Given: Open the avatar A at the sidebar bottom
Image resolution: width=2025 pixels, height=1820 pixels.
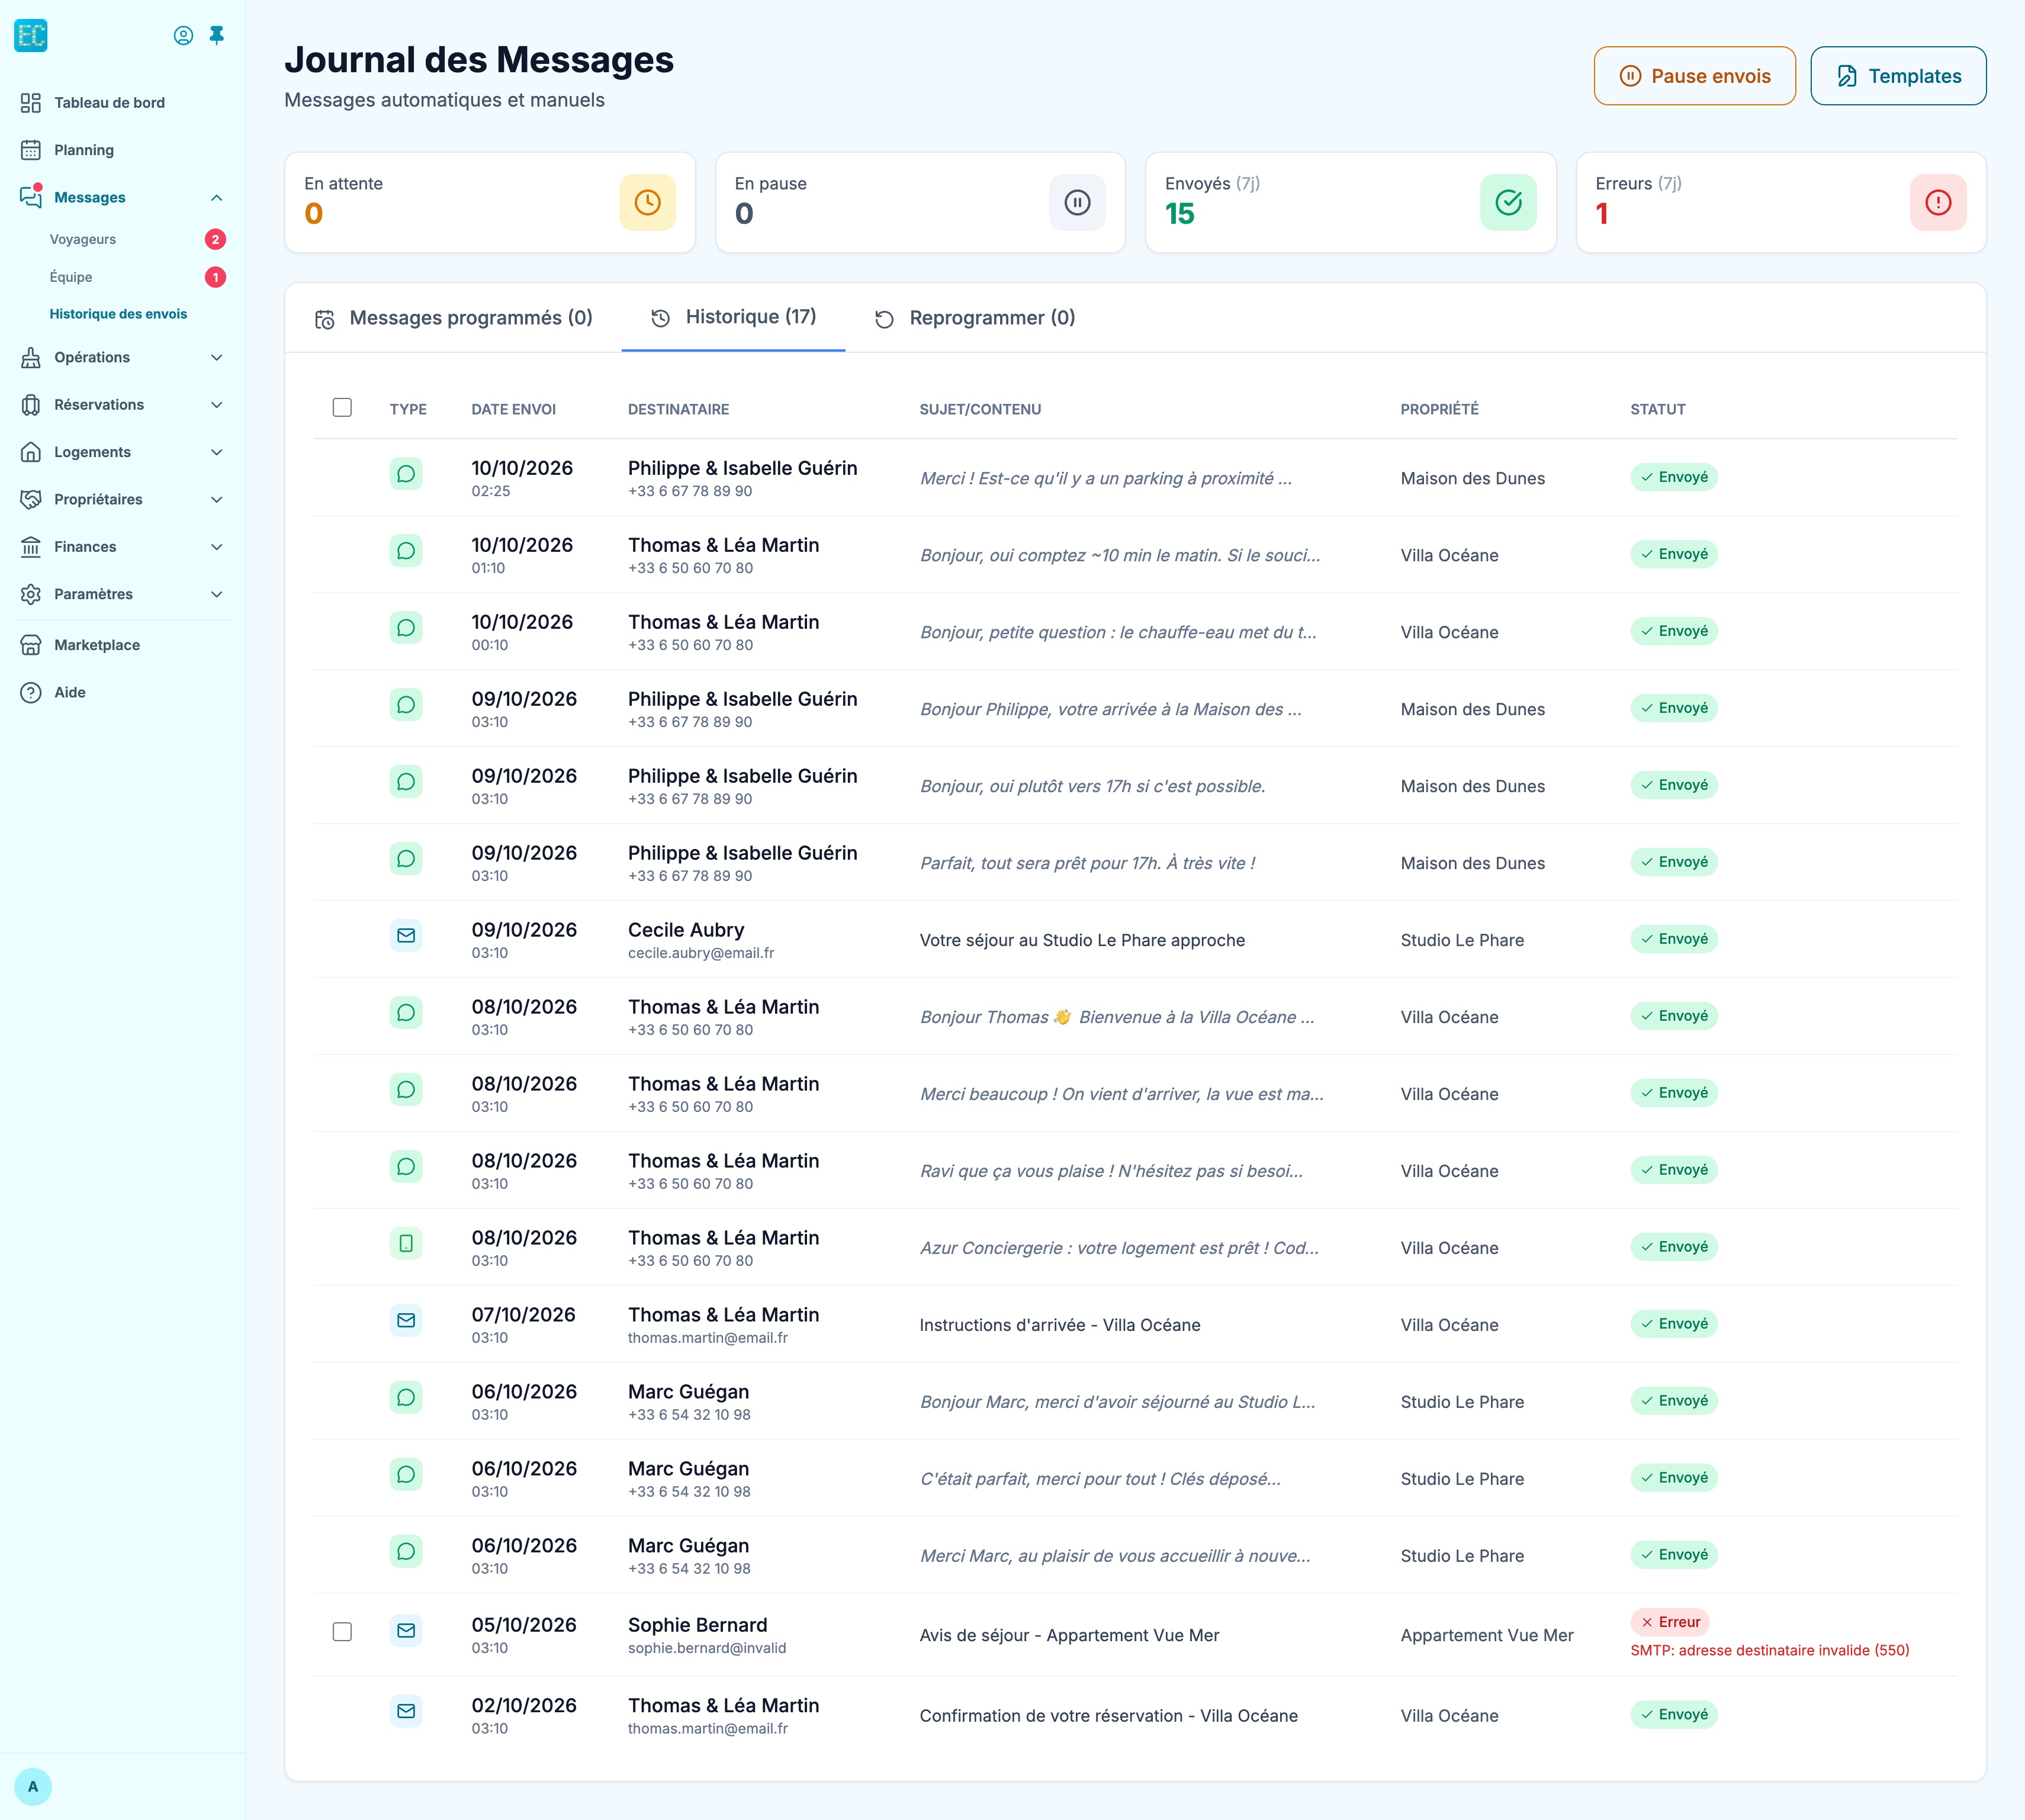Looking at the screenshot, I should pos(33,1786).
